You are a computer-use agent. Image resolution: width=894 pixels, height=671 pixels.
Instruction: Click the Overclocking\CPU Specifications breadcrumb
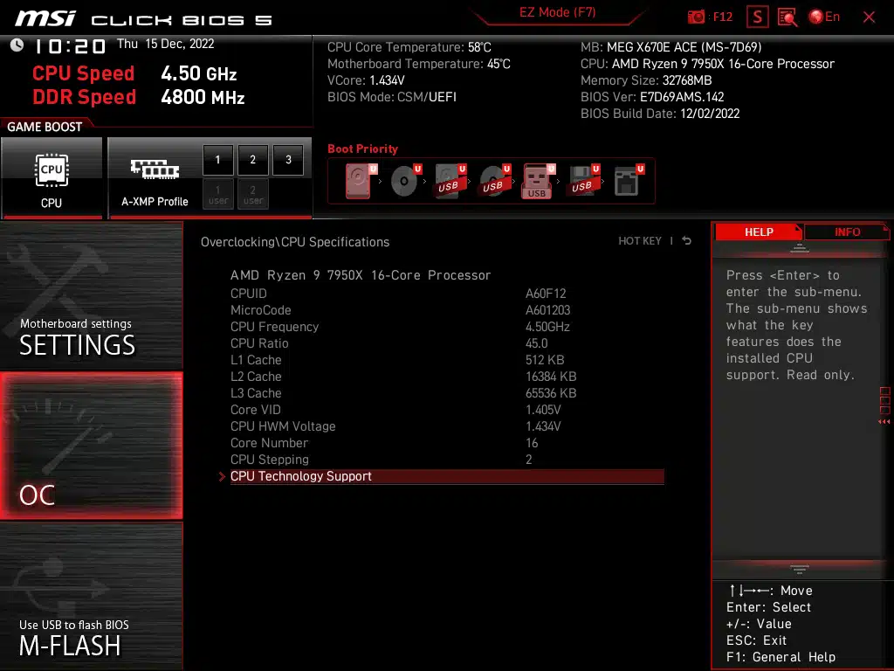coord(295,242)
